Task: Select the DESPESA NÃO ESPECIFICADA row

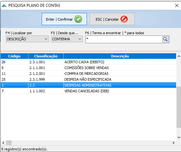Action: point(89,79)
